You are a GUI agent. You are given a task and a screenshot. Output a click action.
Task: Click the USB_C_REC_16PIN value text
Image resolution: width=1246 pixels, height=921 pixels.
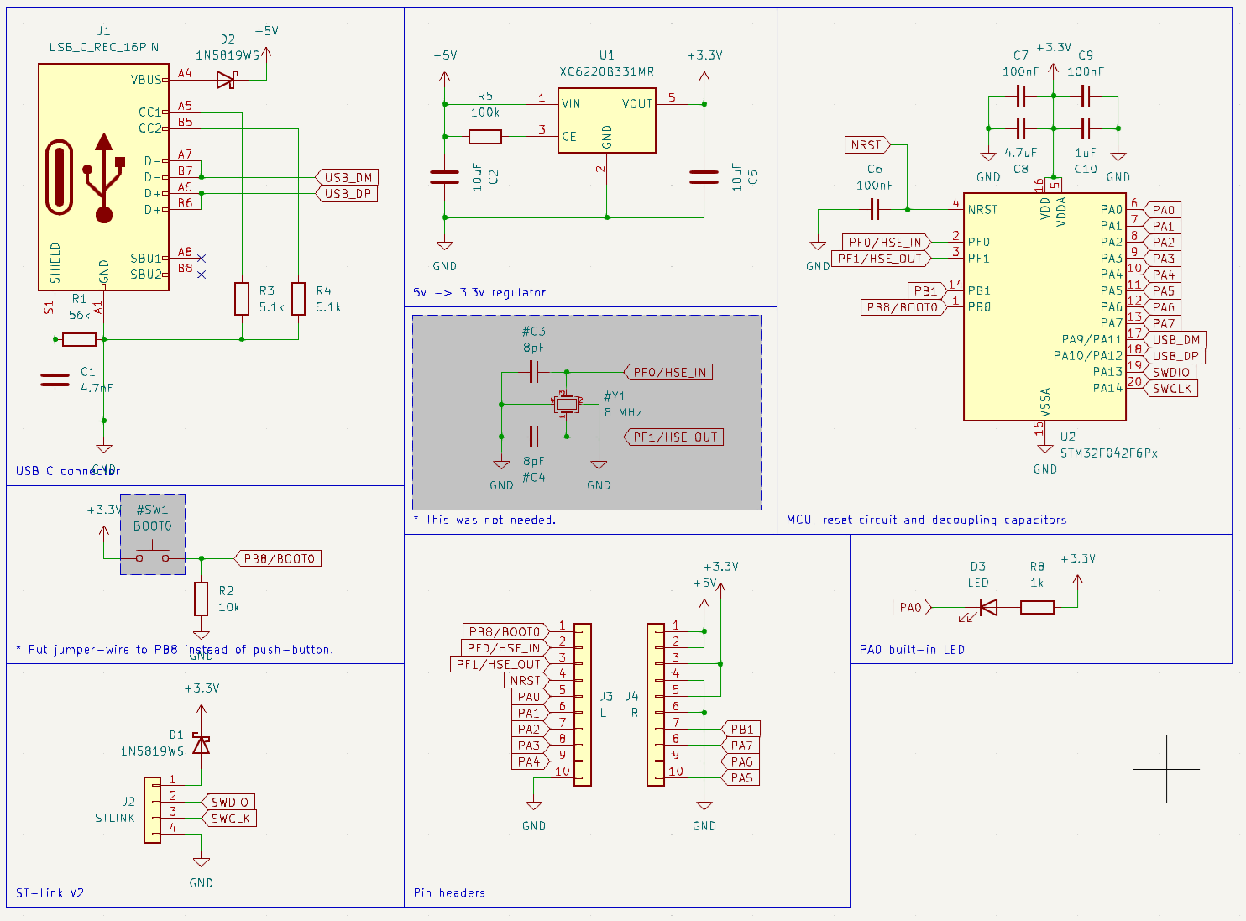[x=104, y=47]
